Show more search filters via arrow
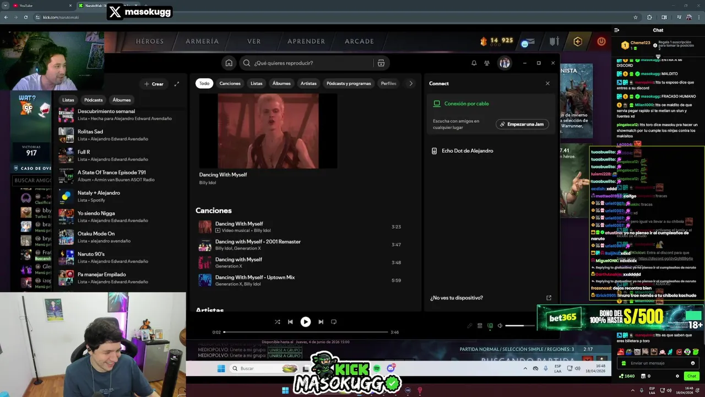Image resolution: width=705 pixels, height=397 pixels. pyautogui.click(x=410, y=83)
